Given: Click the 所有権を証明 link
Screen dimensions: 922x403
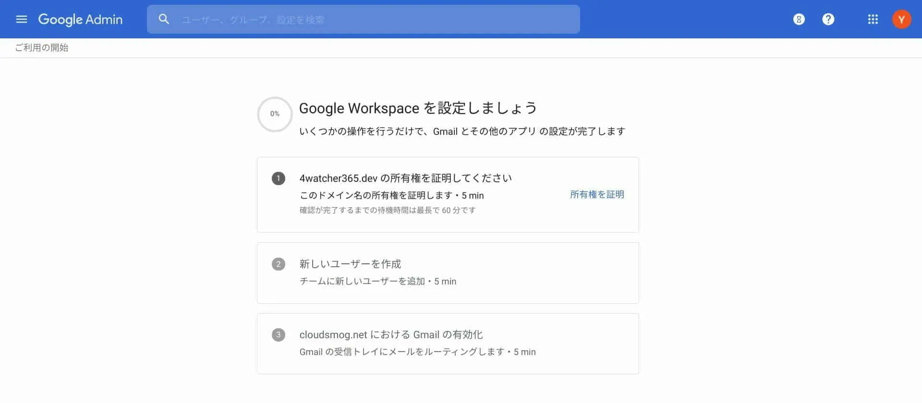Looking at the screenshot, I should tap(597, 194).
